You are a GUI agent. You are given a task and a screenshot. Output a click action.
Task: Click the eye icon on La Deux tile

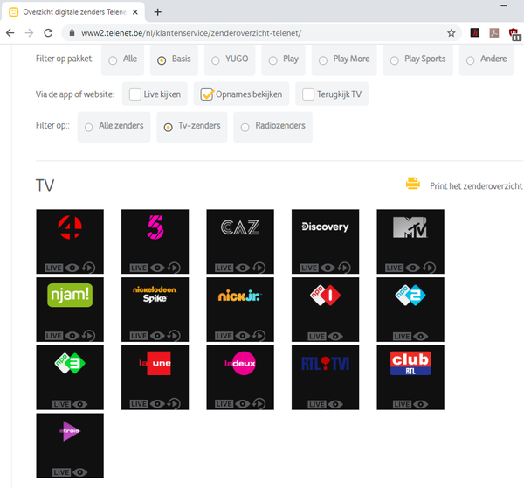click(243, 404)
